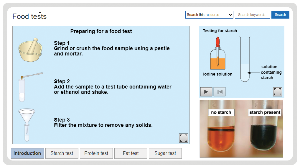
Task: Open the Search this resource dropdown
Action: pos(209,15)
